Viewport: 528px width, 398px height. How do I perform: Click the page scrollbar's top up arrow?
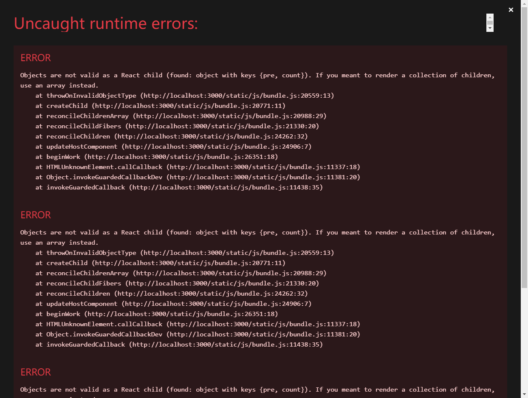(524, 3)
